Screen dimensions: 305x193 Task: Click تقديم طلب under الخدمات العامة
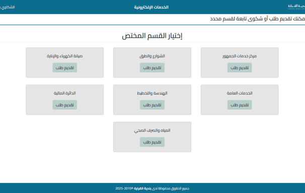pos(240,105)
